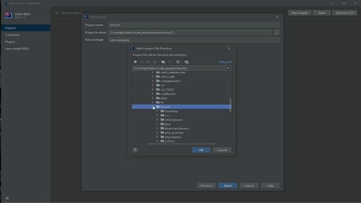Viewport: 361px width, 203px height.
Task: Click Open button in Welcome window
Action: point(322,13)
